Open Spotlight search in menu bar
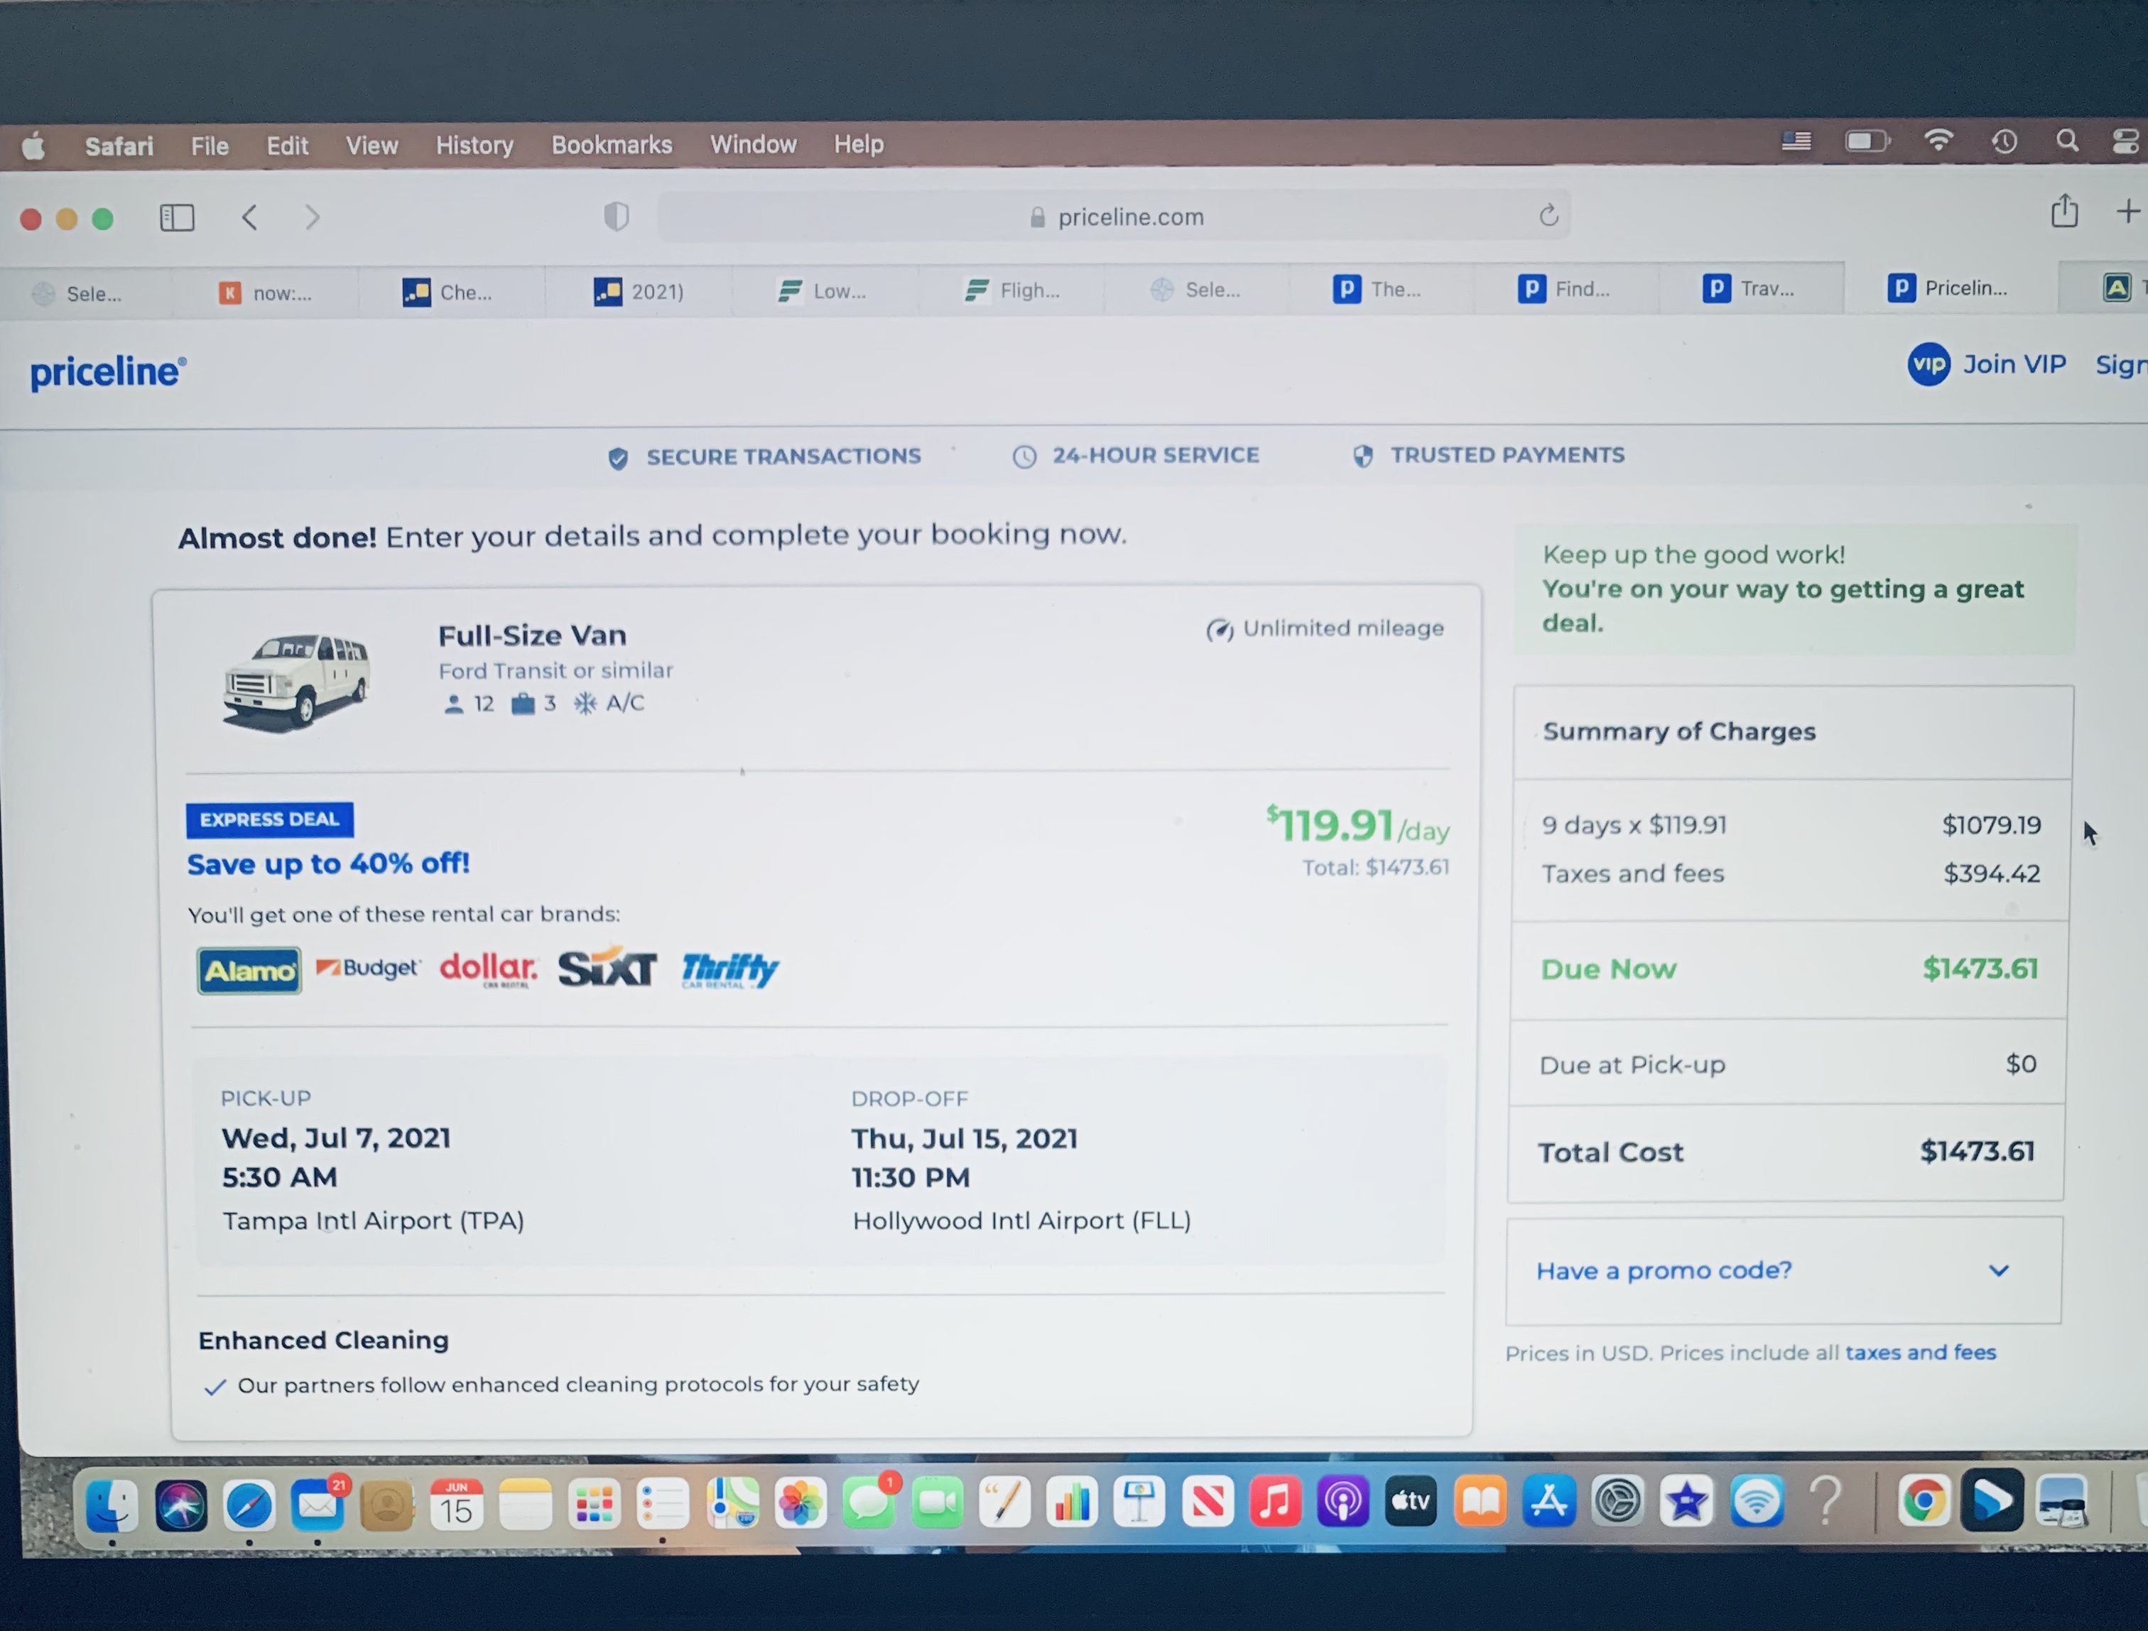The height and width of the screenshot is (1631, 2148). (2068, 141)
